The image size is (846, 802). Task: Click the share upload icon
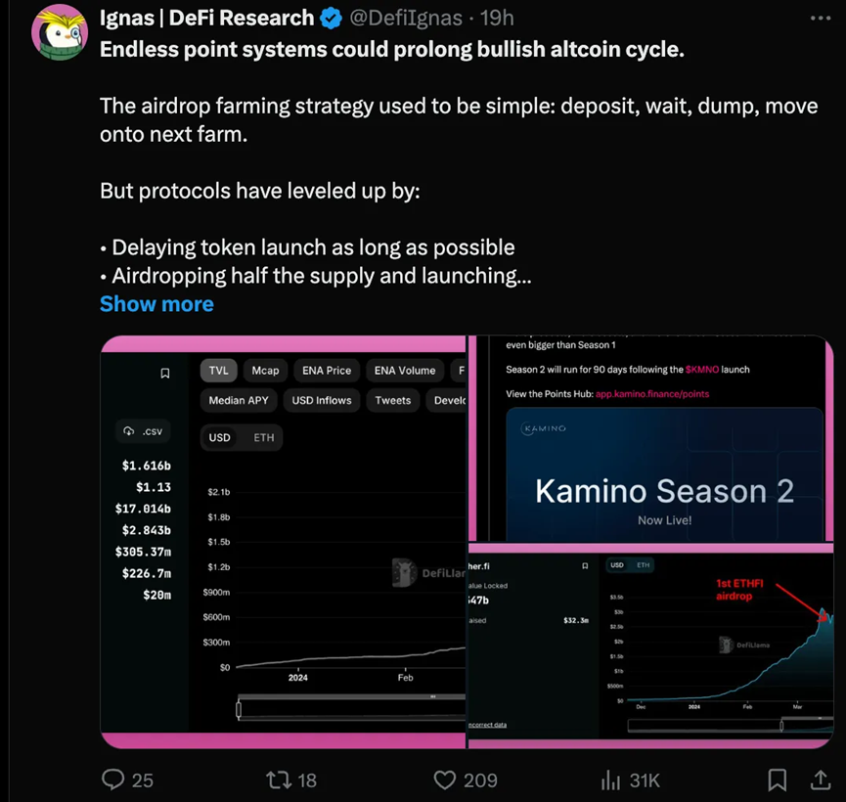pos(820,780)
